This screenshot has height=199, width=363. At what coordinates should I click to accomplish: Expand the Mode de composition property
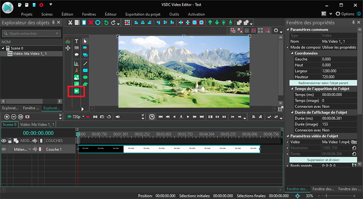click(x=288, y=47)
